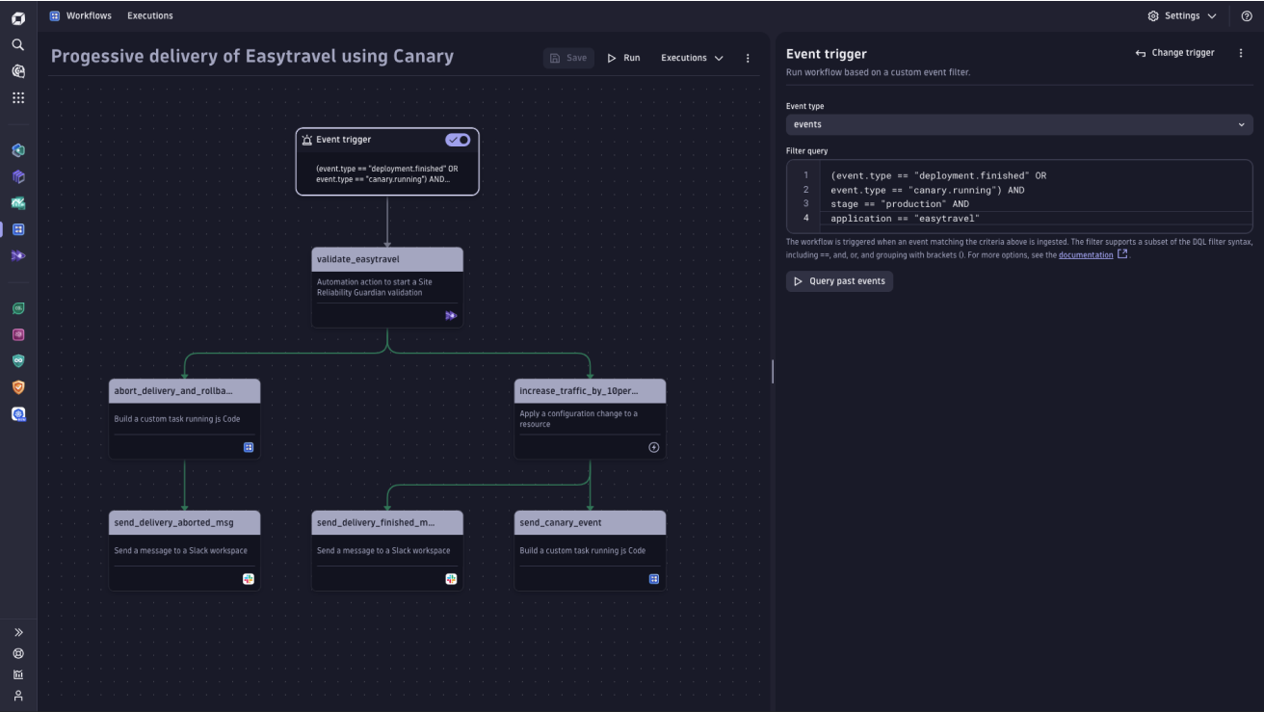1264x712 pixels.
Task: Click the panel divider handle
Action: coord(773,371)
